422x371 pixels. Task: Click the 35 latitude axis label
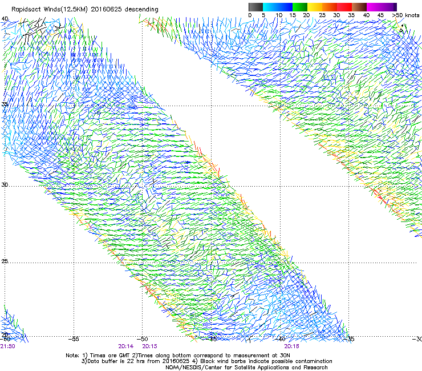pos(5,104)
